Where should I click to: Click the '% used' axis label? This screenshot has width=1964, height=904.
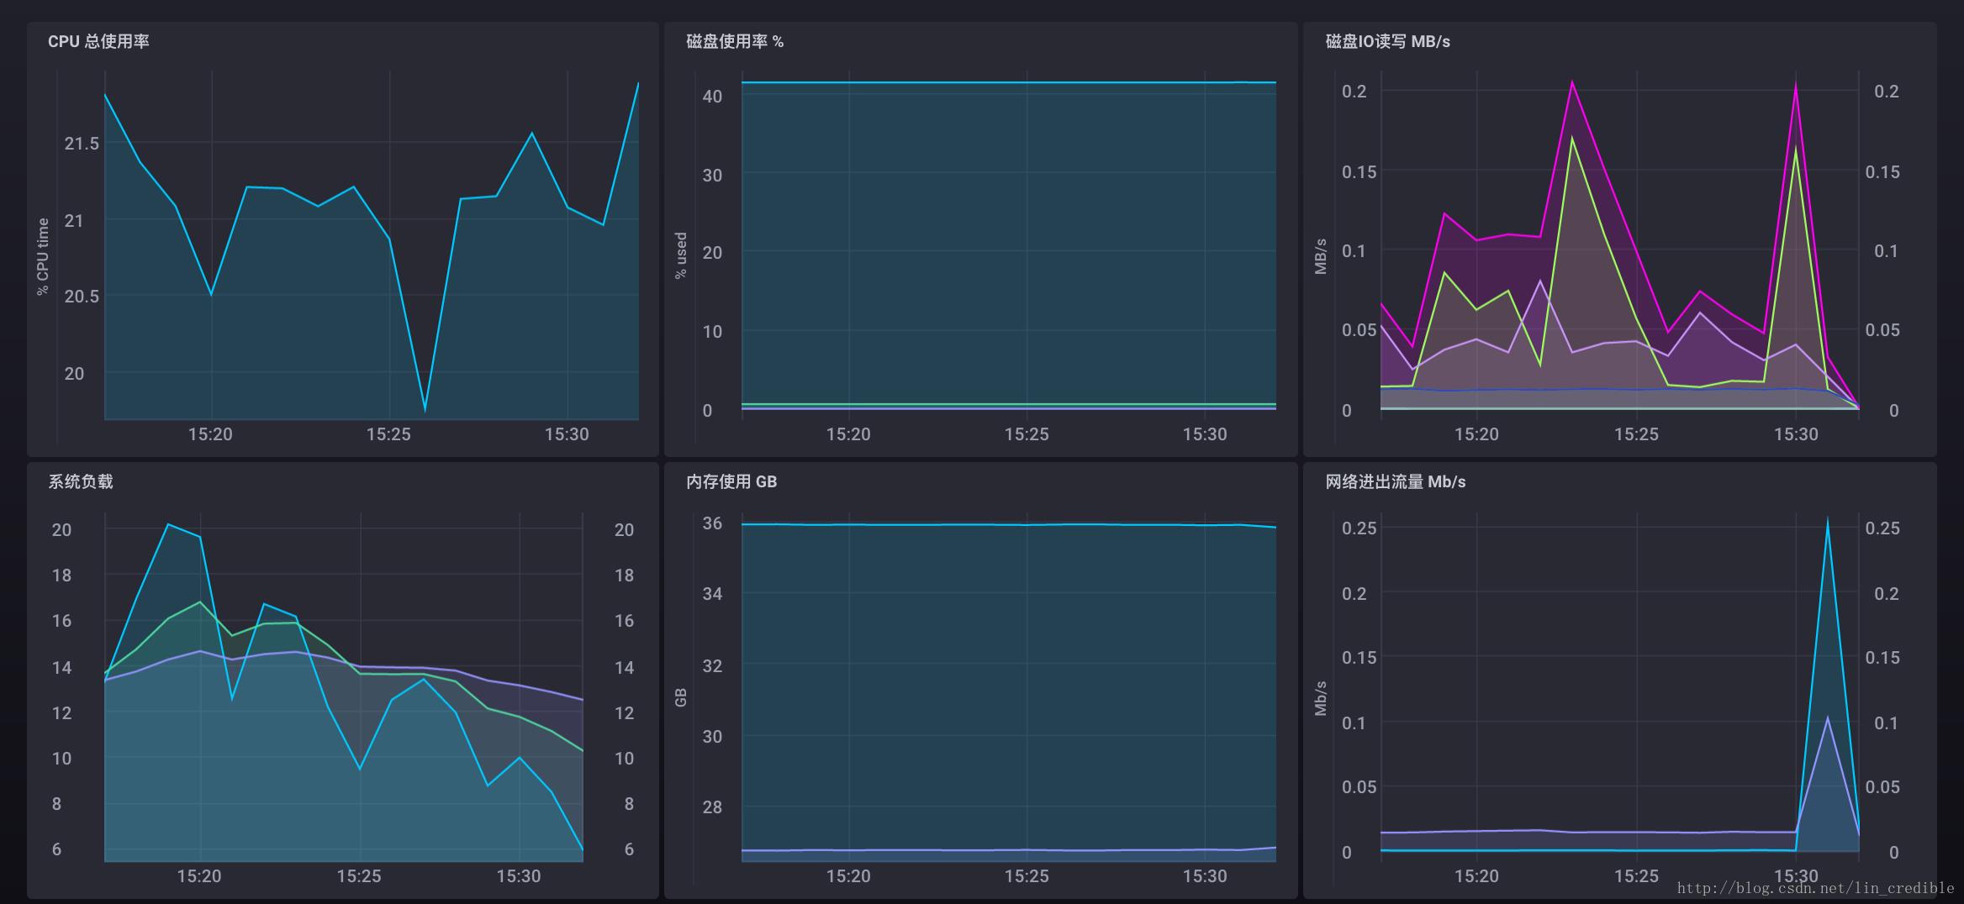(x=681, y=255)
